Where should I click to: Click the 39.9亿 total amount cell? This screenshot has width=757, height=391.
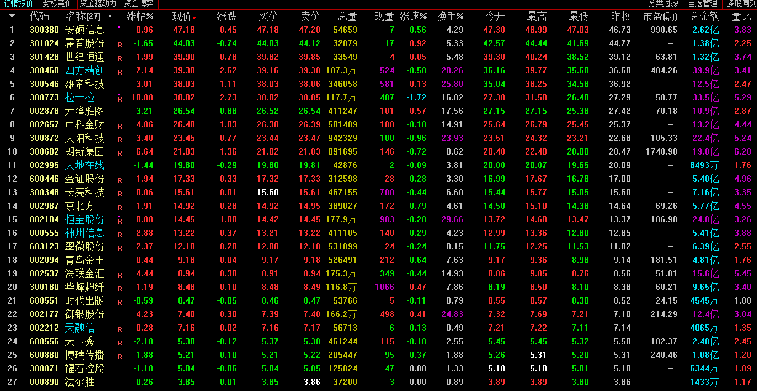pos(705,70)
